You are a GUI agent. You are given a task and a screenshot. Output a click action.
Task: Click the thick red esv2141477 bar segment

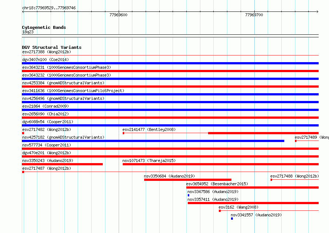tap(263, 133)
